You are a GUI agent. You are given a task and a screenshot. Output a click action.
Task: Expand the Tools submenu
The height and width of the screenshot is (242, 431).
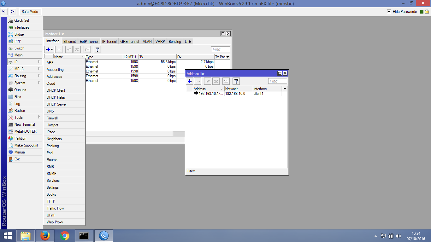pos(25,118)
